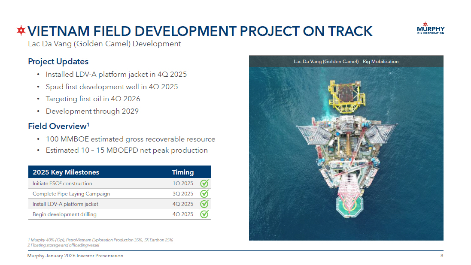Click the '100 MMBOE estimated gross recoverable resource' bullet
Screen dimensions: 471x265
(131, 139)
